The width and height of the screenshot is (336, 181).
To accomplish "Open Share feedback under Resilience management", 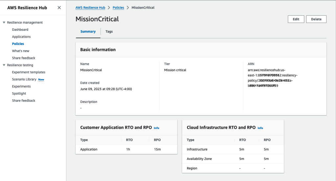I will coord(24,58).
